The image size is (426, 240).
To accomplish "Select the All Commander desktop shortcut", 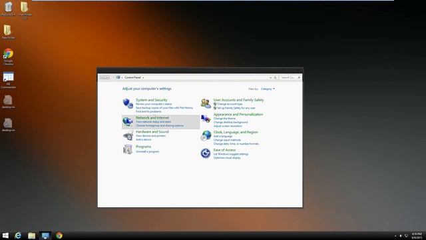I will (x=9, y=80).
